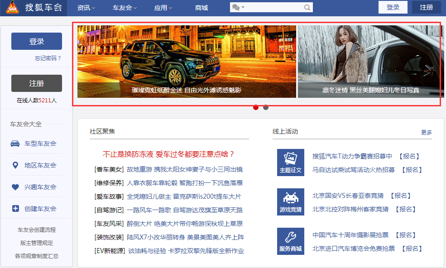This screenshot has height=268, width=446.
Task: Click the search magnifier icon
Action: (307, 8)
